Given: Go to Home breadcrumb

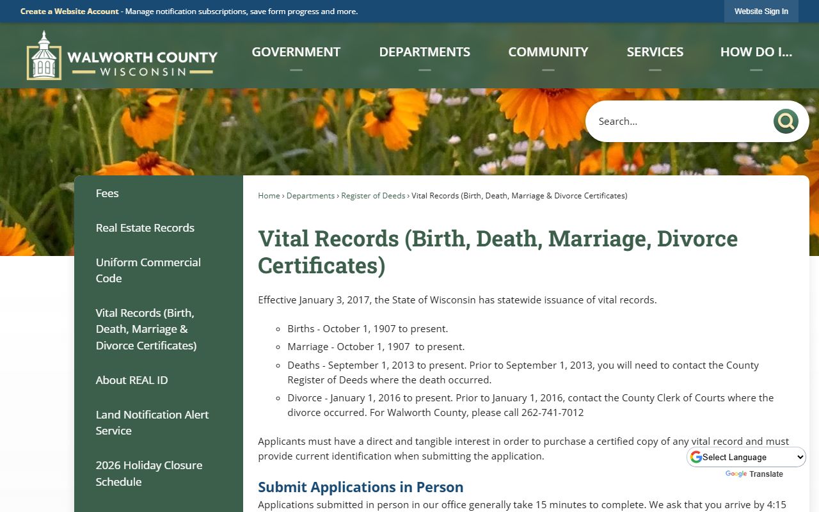Looking at the screenshot, I should tap(269, 196).
